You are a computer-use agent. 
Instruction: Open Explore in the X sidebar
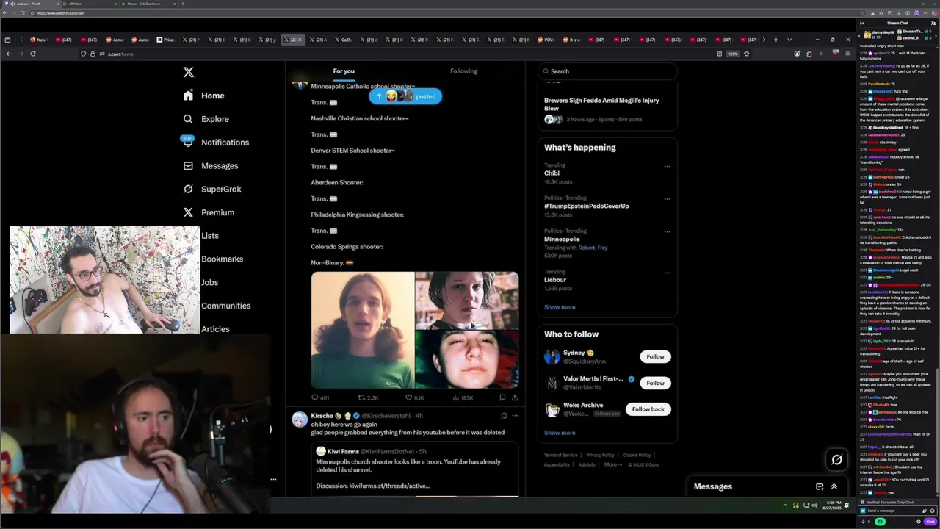point(206,119)
